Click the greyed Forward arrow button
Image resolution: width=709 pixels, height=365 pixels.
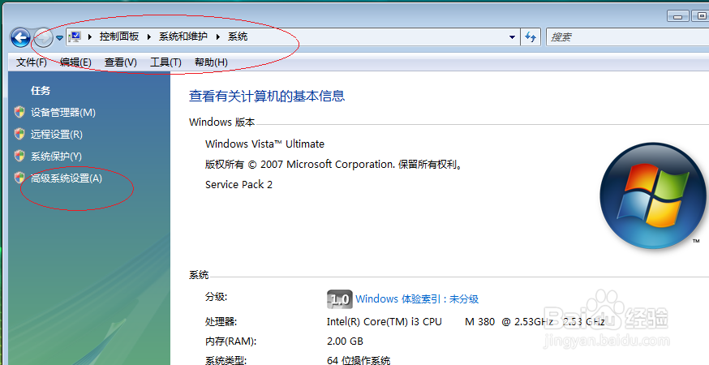44,37
